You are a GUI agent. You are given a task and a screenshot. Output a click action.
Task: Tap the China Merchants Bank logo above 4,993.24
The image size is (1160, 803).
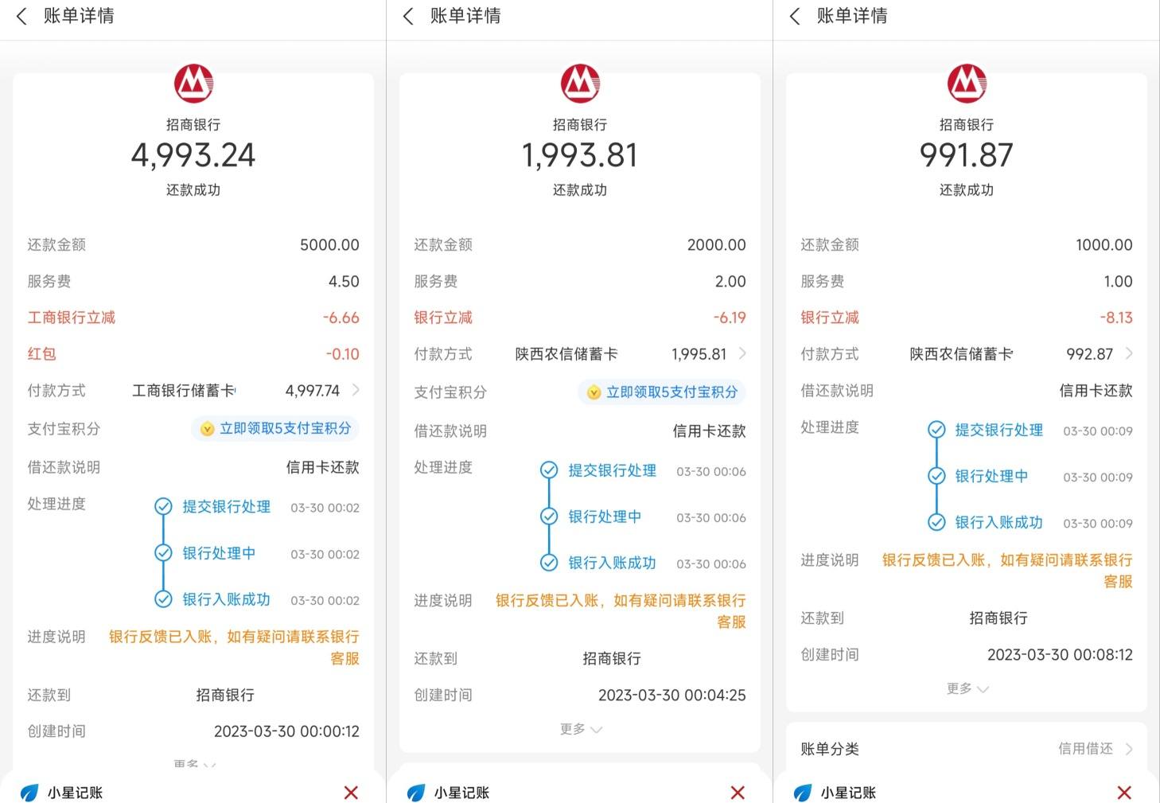pos(193,84)
